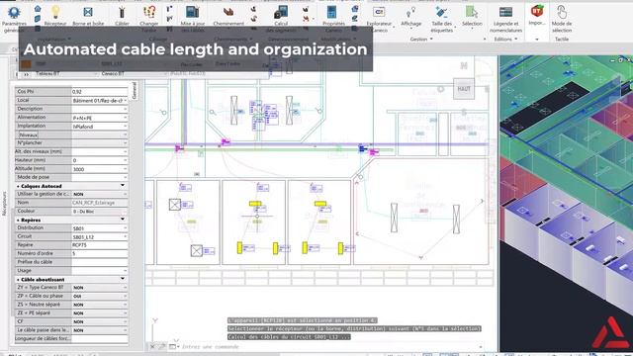Open Paramètres généraux in the ribbon
633x356 pixels.
tap(14, 18)
